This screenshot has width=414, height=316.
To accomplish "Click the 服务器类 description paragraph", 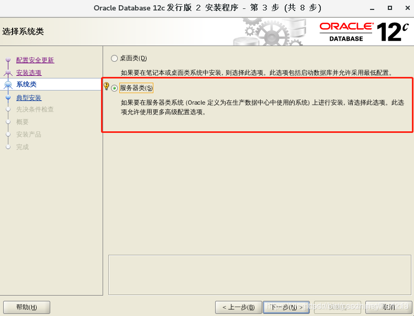I will (262, 107).
